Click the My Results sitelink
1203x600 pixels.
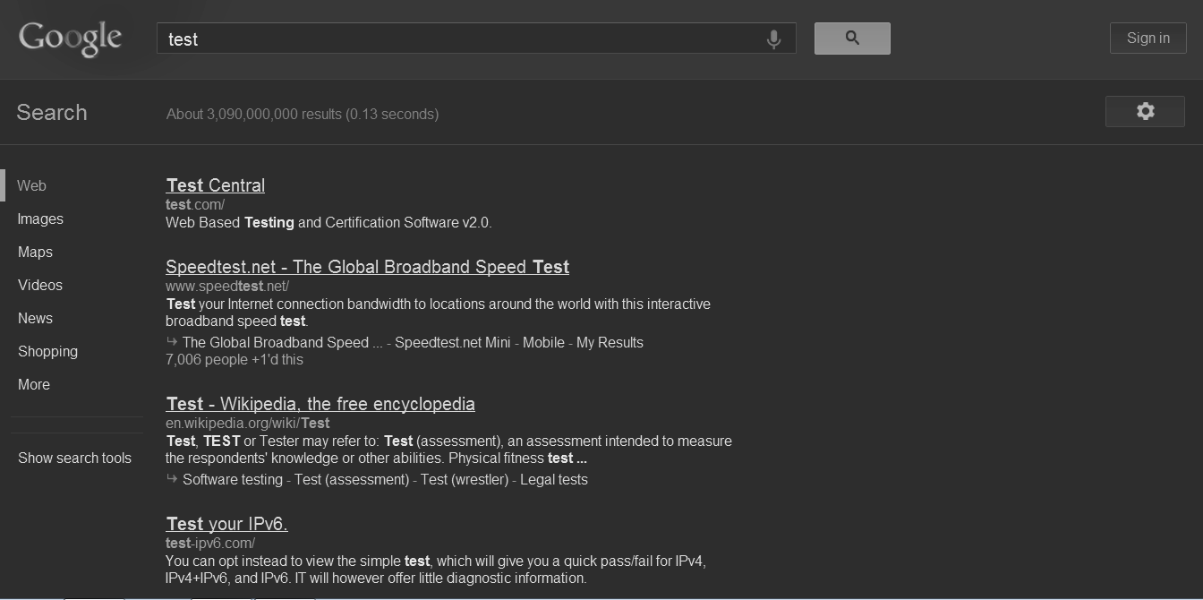[x=610, y=342]
